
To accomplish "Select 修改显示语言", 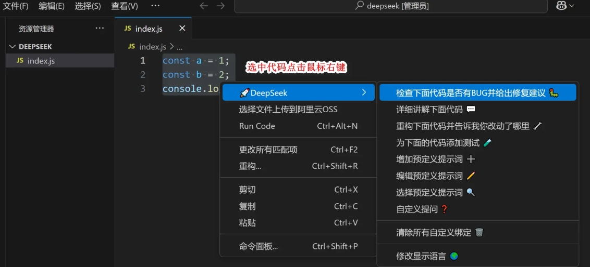I will click(478, 256).
